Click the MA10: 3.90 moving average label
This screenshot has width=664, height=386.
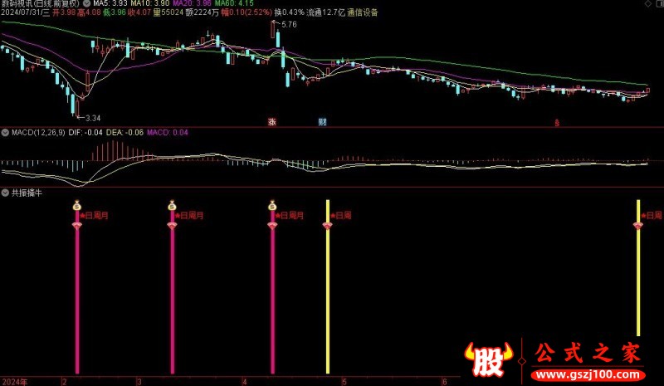(150, 3)
